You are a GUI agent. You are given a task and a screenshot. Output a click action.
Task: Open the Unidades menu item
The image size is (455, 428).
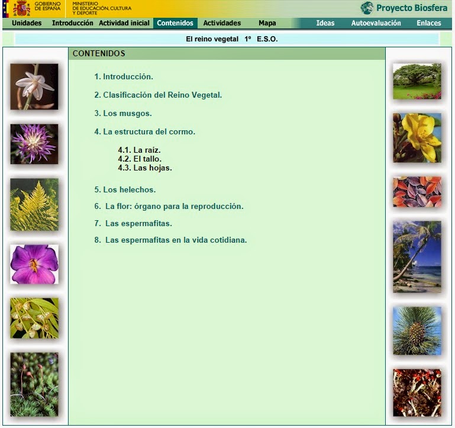27,23
